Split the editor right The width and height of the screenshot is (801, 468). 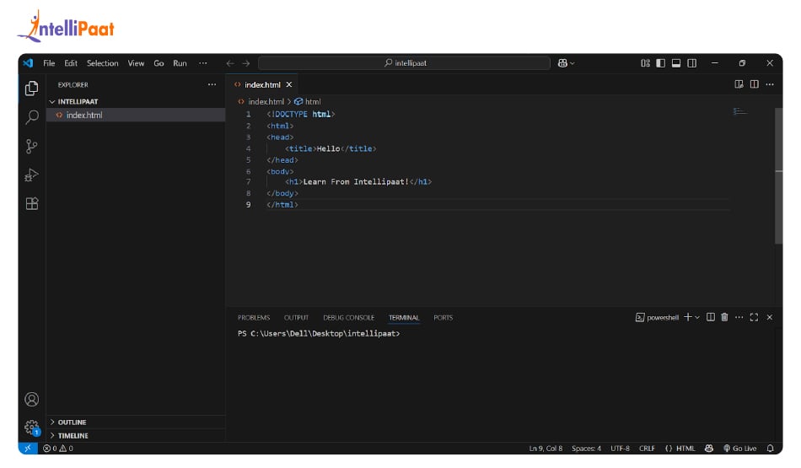click(x=754, y=84)
